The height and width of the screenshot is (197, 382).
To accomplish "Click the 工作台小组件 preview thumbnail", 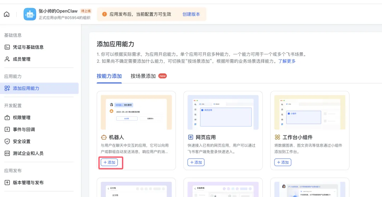I will click(309, 112).
